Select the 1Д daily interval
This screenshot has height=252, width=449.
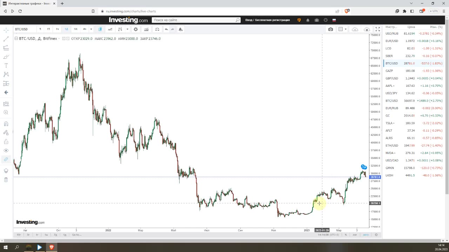coord(66,29)
